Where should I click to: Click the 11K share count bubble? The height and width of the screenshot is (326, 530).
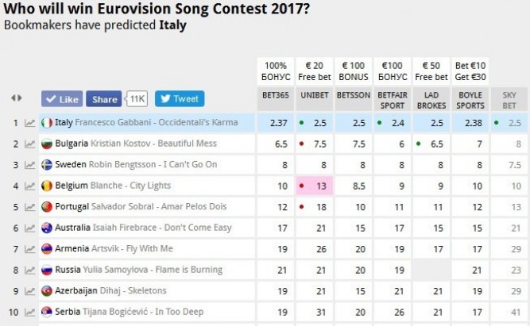(x=137, y=98)
